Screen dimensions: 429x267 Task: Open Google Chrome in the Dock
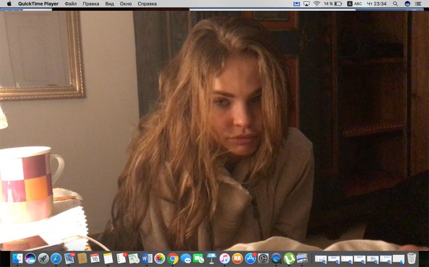tap(173, 259)
